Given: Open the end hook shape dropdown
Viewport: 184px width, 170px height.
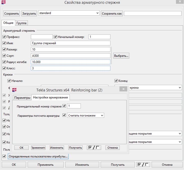Looking at the screenshot, I should 180,88.
